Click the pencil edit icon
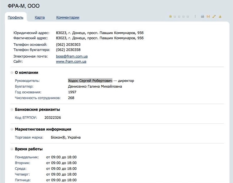 click(214, 17)
